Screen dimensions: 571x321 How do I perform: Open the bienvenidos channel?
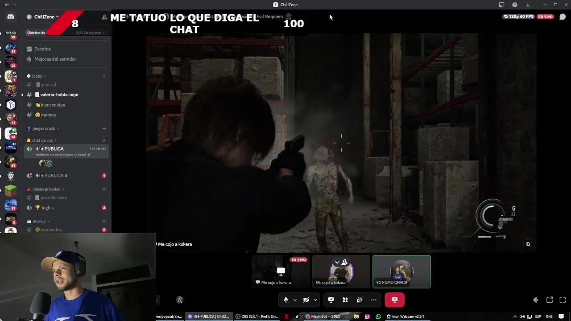[x=53, y=105]
